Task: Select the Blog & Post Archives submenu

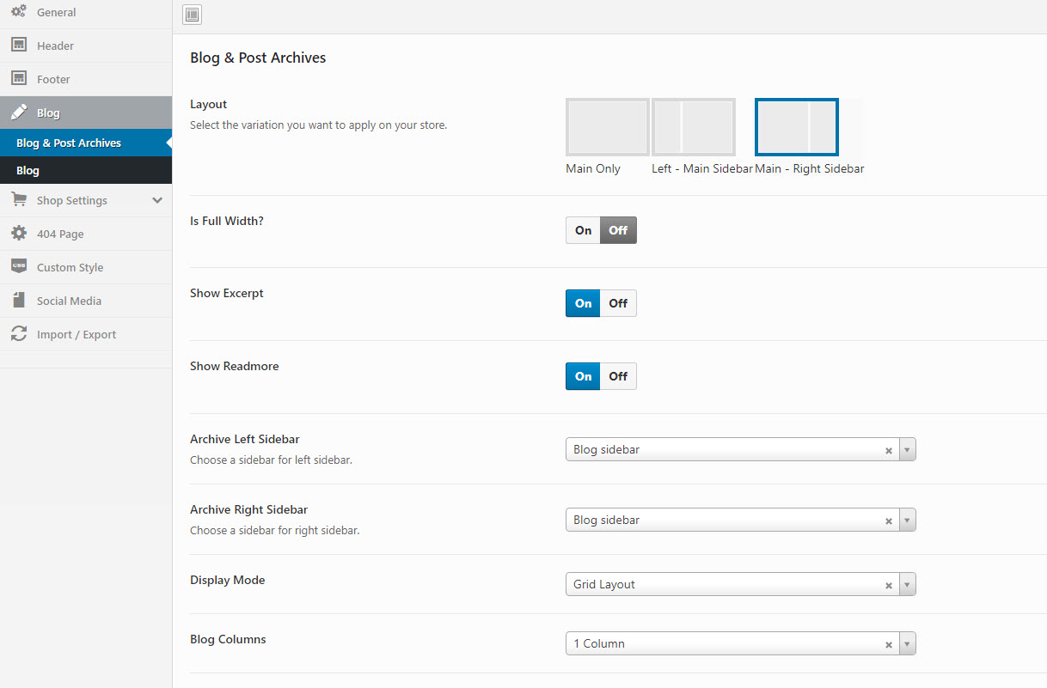Action: (x=86, y=143)
